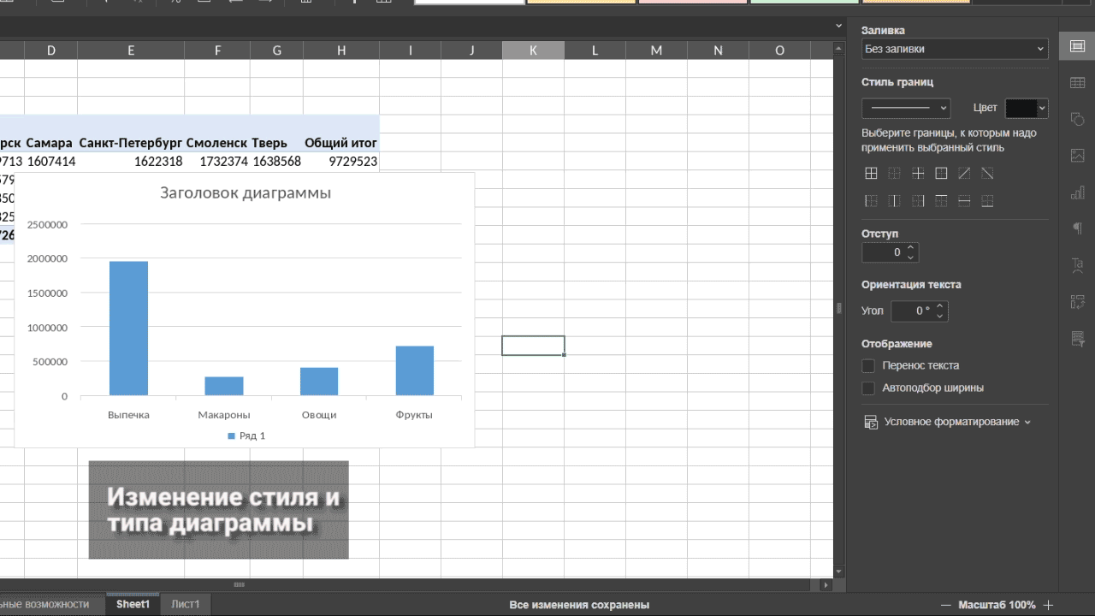Zoom in with the plus icon

point(1049,605)
